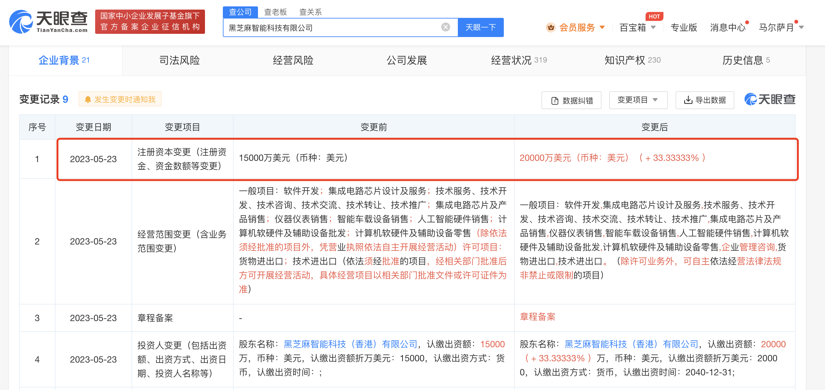This screenshot has width=825, height=390.
Task: Click the 变更前 column header
Action: 374,127
